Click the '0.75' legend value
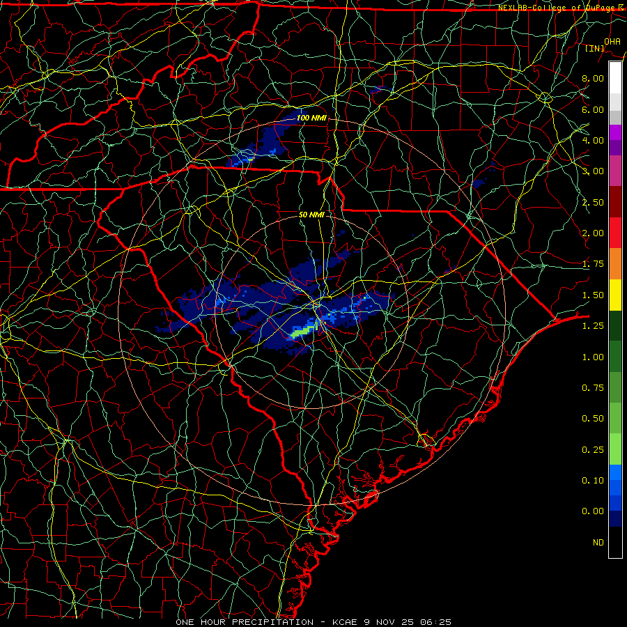The width and height of the screenshot is (627, 627). pyautogui.click(x=593, y=388)
